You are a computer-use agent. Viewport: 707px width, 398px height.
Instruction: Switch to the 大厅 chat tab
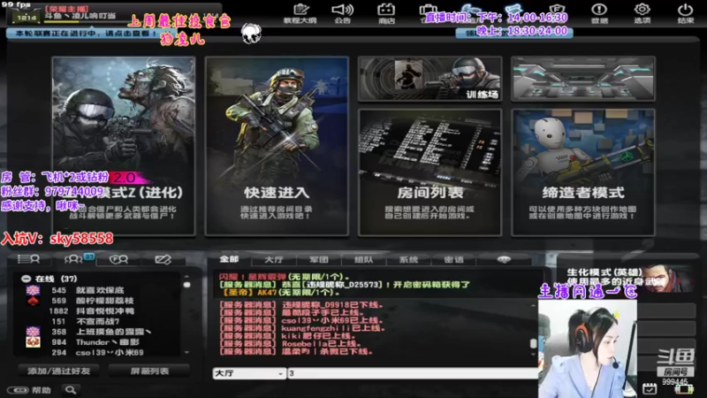(x=274, y=259)
